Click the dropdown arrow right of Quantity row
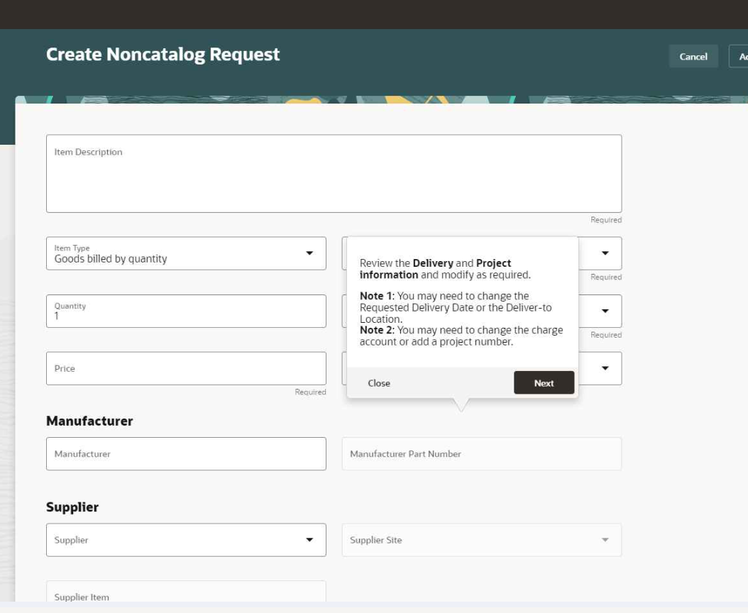The height and width of the screenshot is (613, 748). pos(605,311)
